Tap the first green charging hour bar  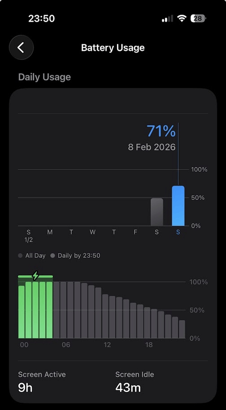click(x=22, y=312)
